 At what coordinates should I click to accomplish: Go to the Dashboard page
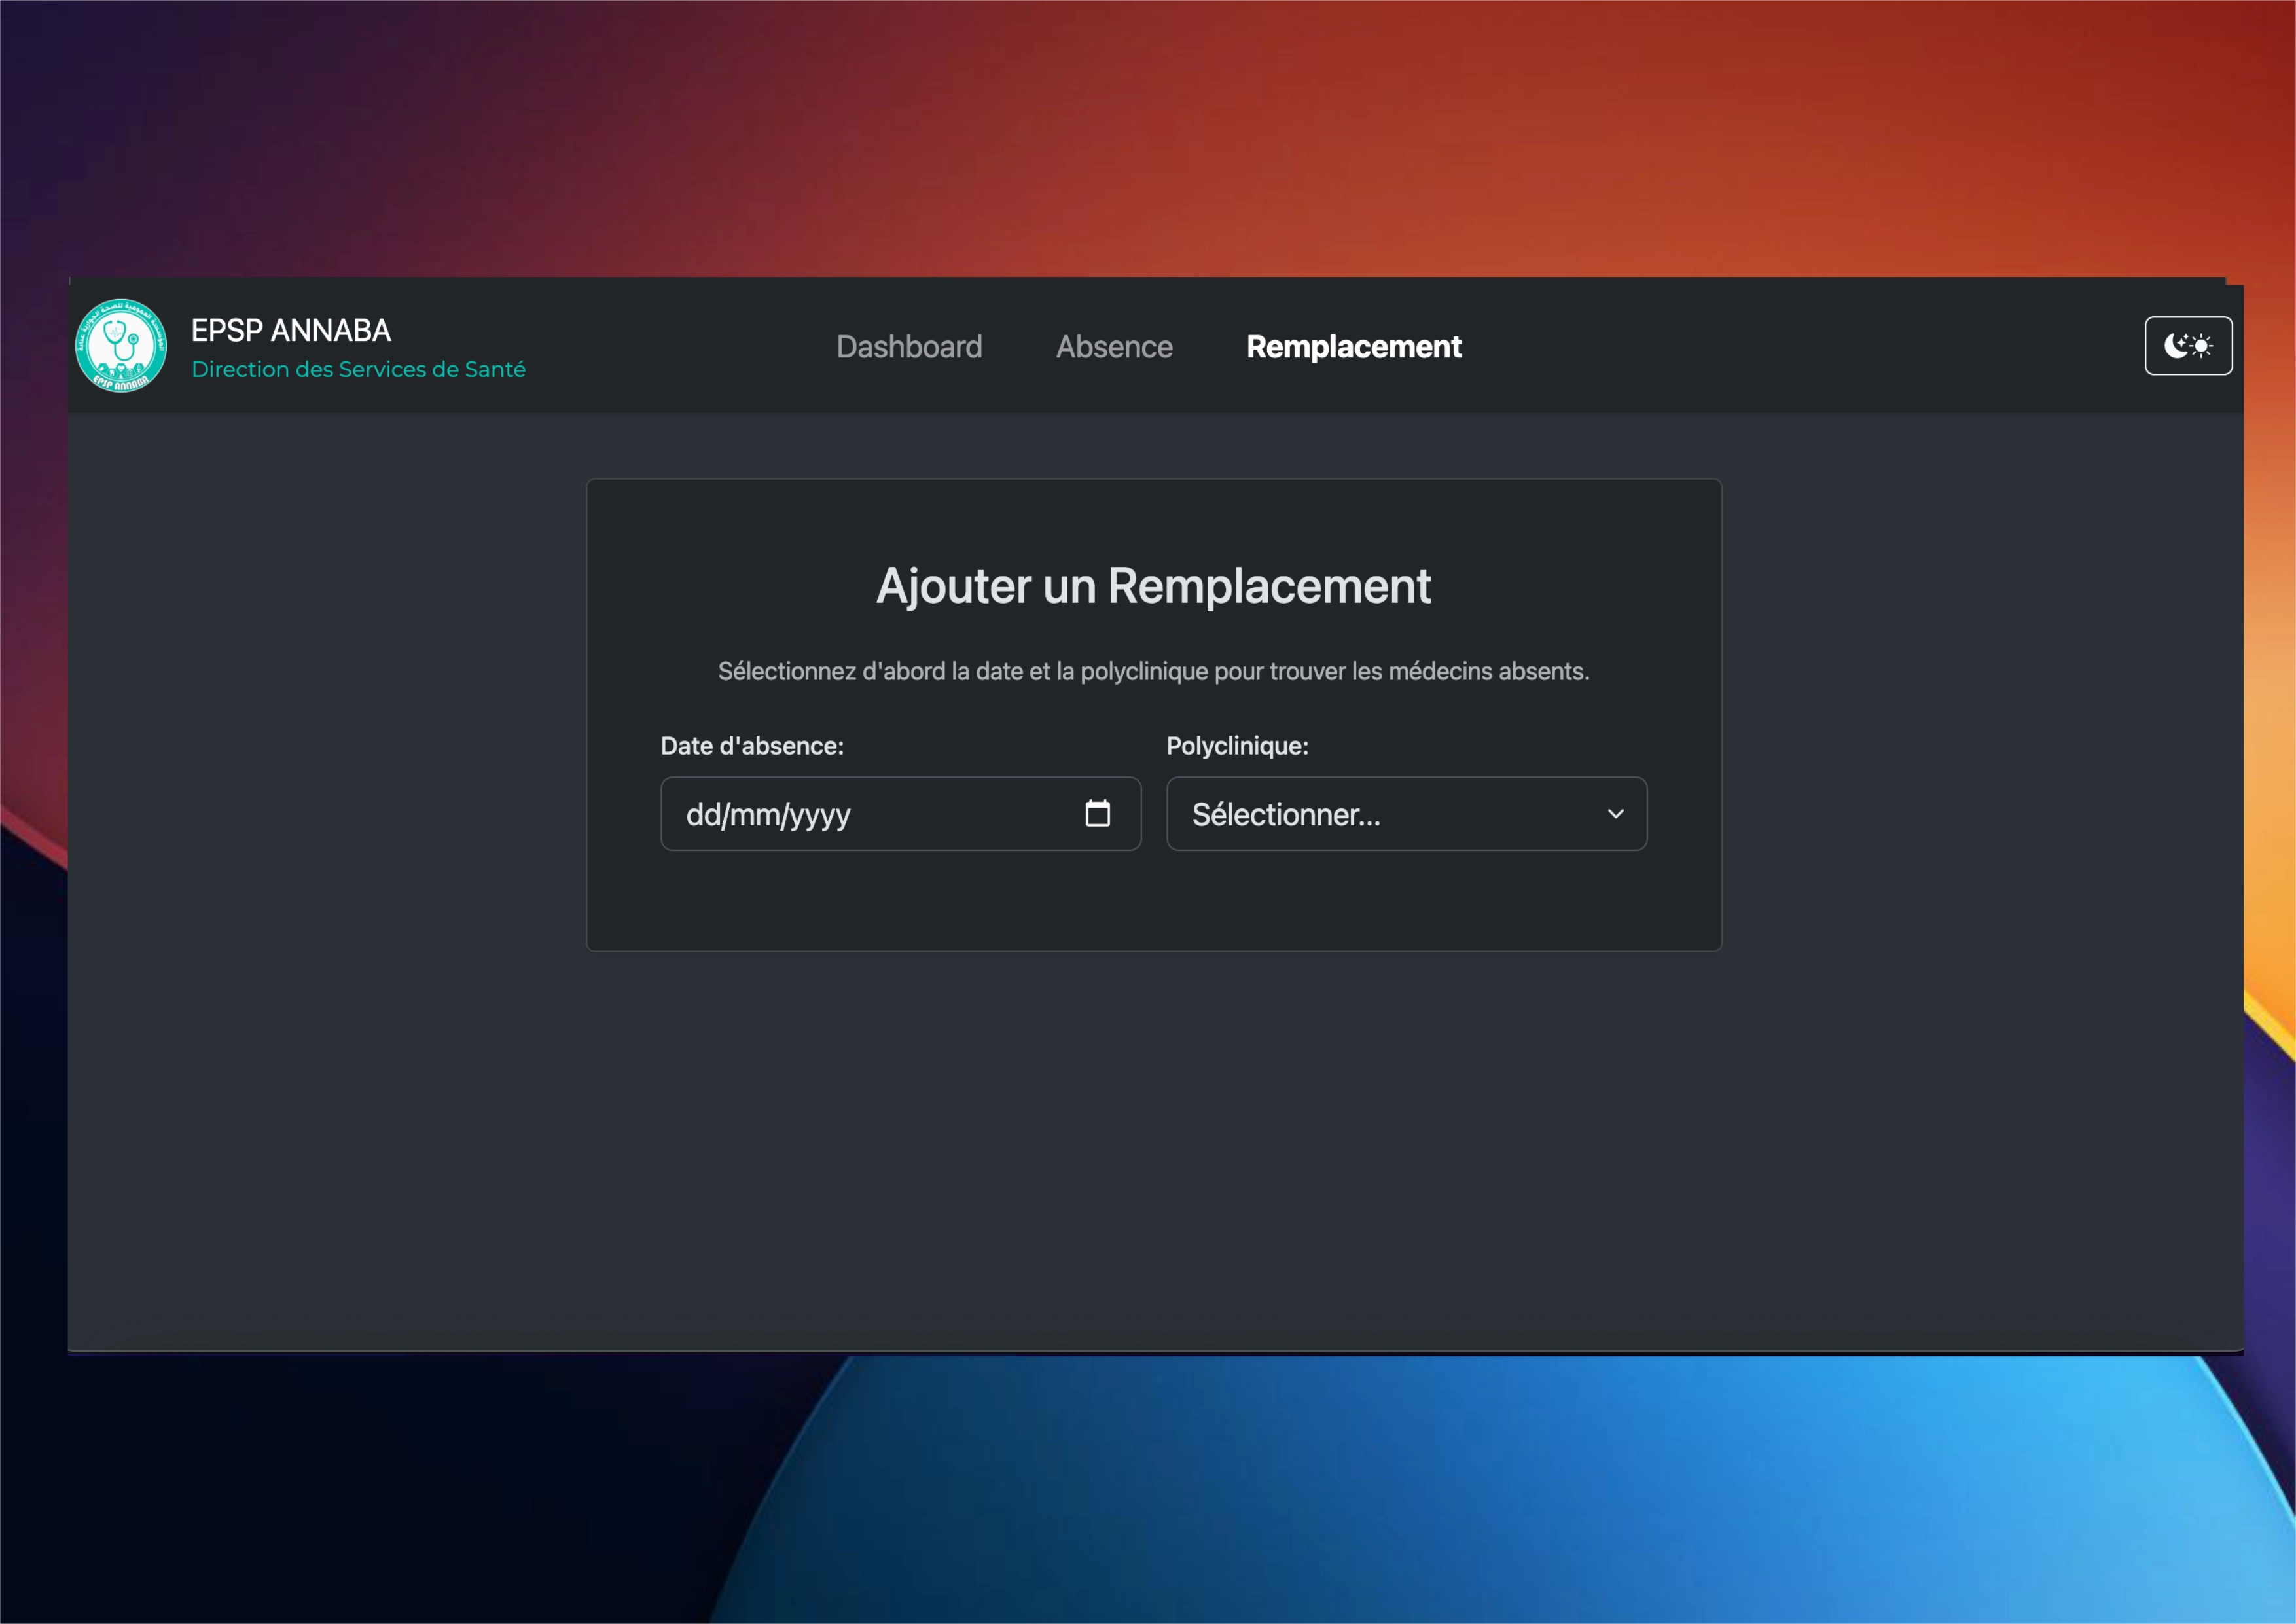[908, 347]
